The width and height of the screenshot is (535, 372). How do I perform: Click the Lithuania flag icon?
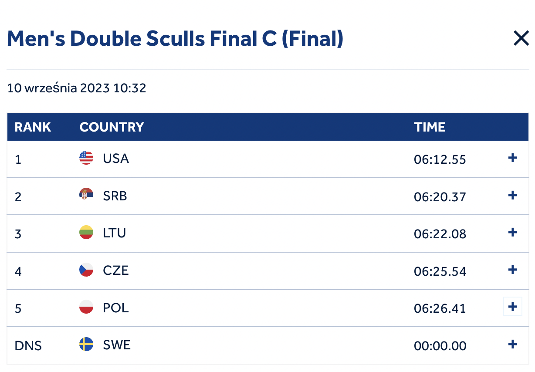pyautogui.click(x=86, y=232)
